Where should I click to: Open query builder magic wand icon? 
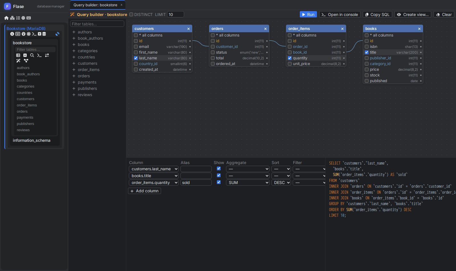[18, 61]
